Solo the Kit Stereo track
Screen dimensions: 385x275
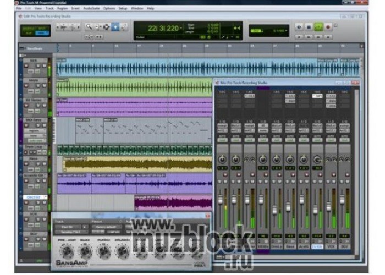click(x=38, y=106)
